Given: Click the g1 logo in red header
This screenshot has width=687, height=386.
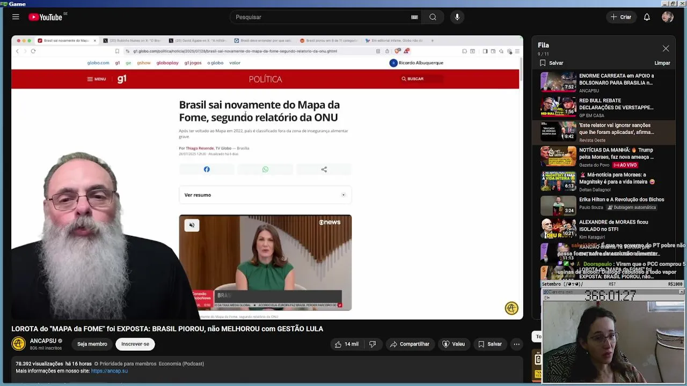Looking at the screenshot, I should (122, 79).
